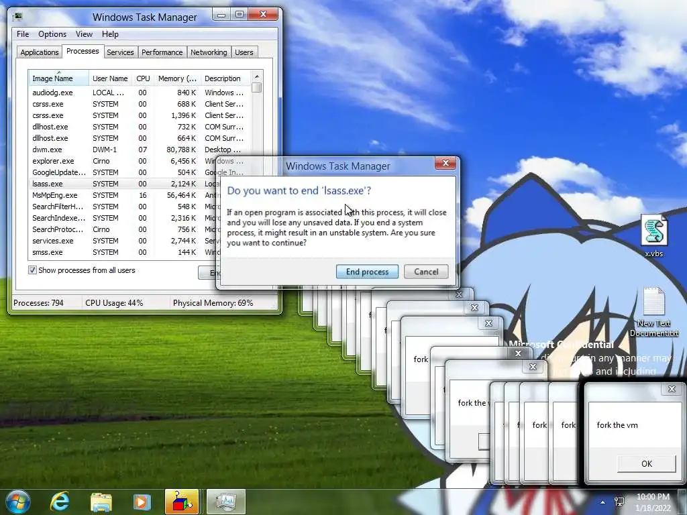The height and width of the screenshot is (515, 687).
Task: Toggle Show processes from all users checkbox
Action: 32,270
